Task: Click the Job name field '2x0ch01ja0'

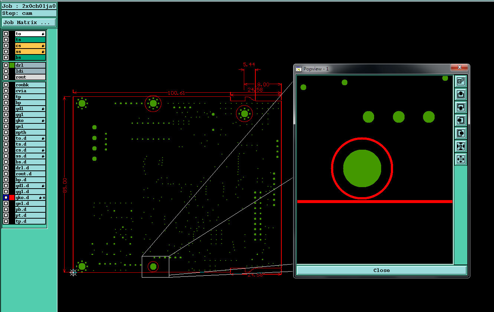Action: coord(29,6)
